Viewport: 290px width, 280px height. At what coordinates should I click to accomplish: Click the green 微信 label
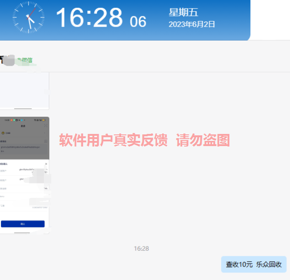click(x=27, y=60)
